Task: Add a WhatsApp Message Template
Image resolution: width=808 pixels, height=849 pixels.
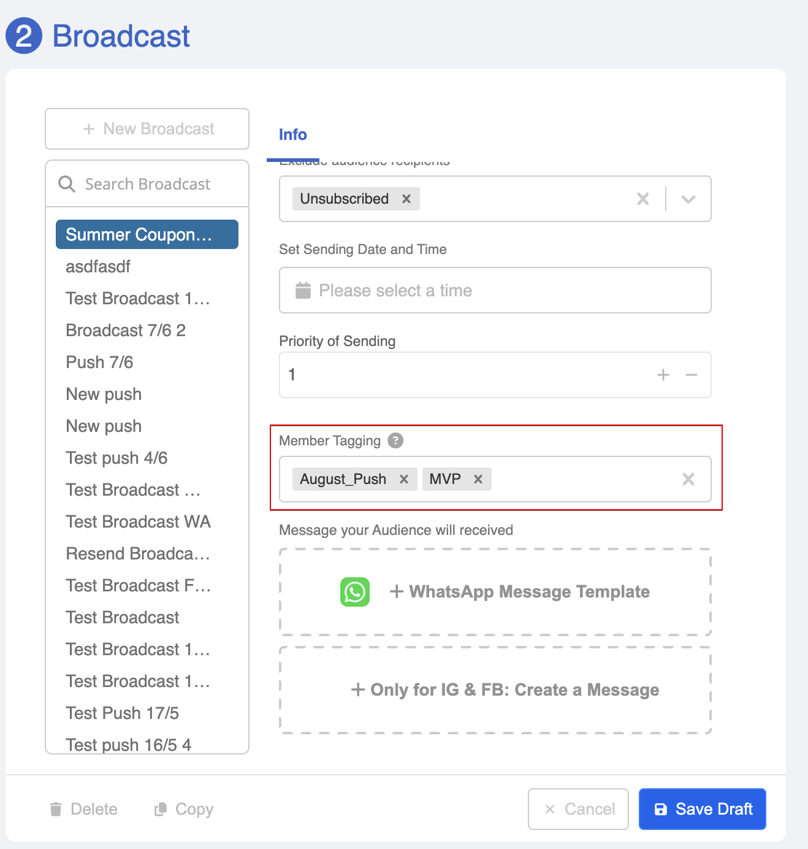Action: 520,592
